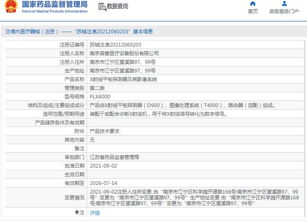307x222 pixels.
Task: Click the 注册证编号 label
Action: pos(72,45)
